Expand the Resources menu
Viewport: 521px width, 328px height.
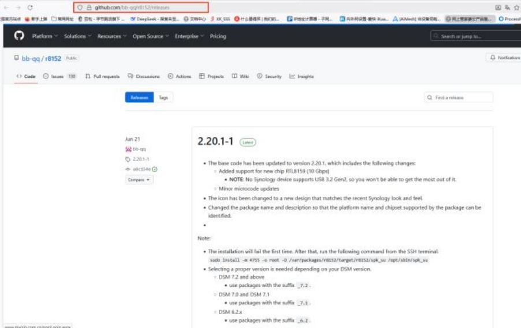[111, 36]
